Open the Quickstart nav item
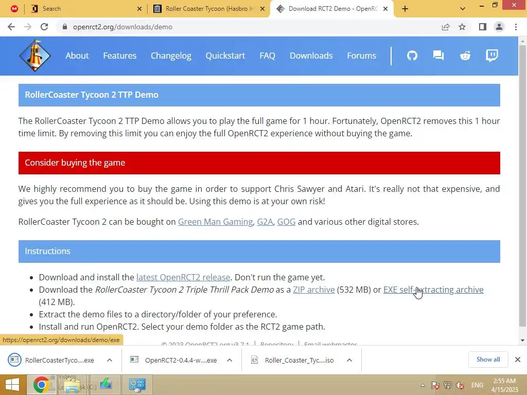Image resolution: width=527 pixels, height=395 pixels. pyautogui.click(x=225, y=56)
